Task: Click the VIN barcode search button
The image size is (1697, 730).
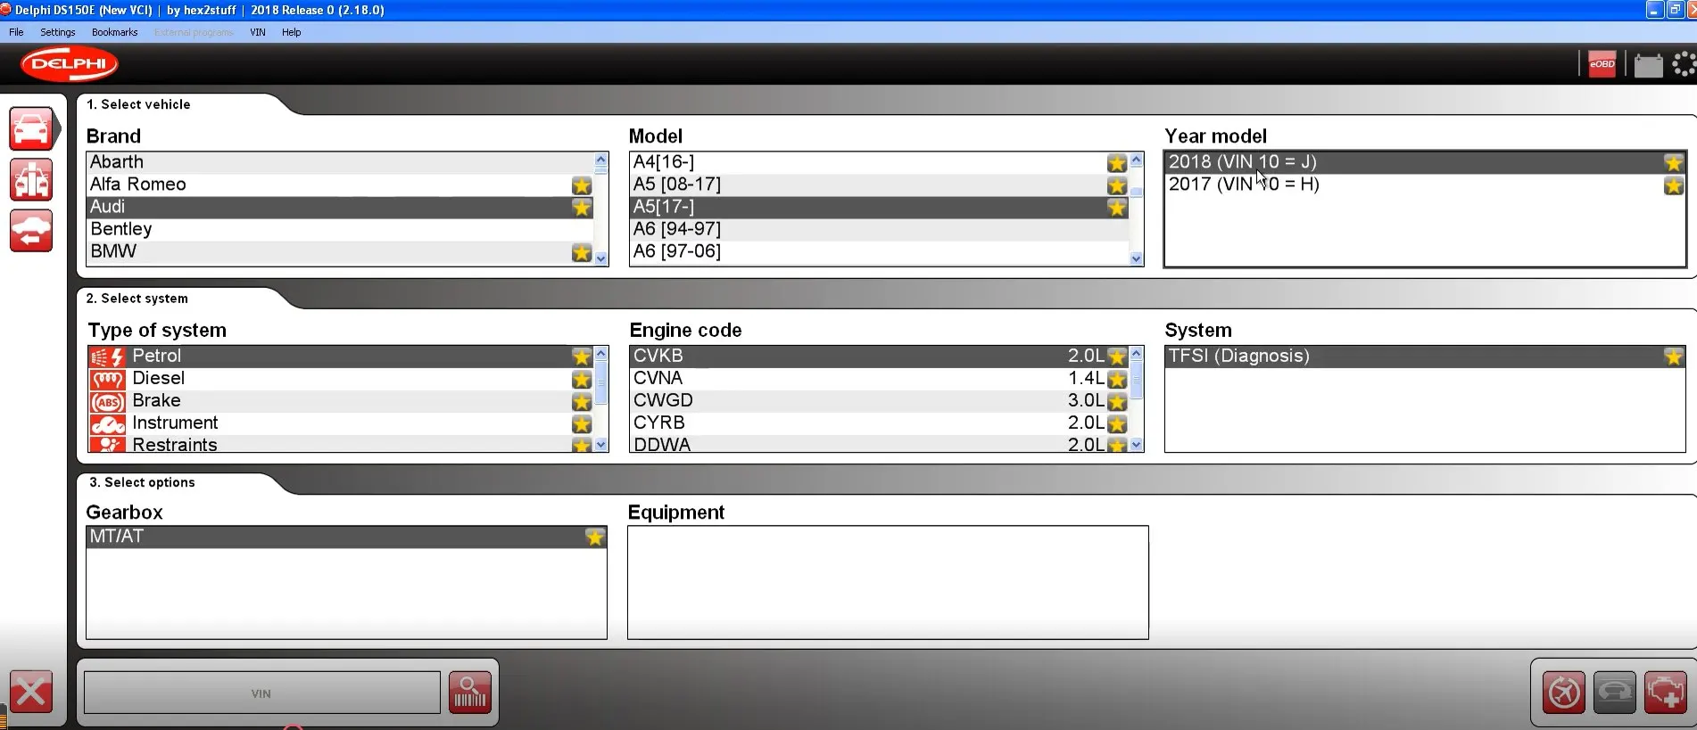Action: (x=470, y=693)
